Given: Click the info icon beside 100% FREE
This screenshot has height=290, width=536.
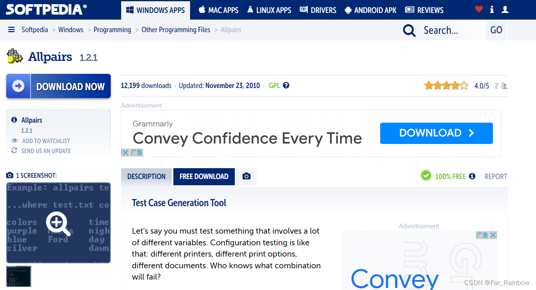Looking at the screenshot, I should pyautogui.click(x=472, y=176).
